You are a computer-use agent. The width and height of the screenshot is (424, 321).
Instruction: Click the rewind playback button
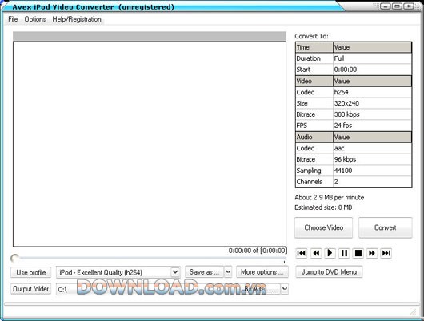point(315,253)
